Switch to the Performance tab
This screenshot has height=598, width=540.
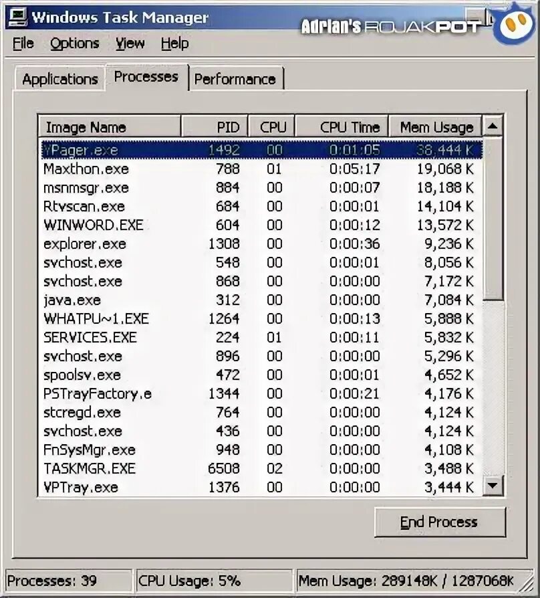click(235, 79)
